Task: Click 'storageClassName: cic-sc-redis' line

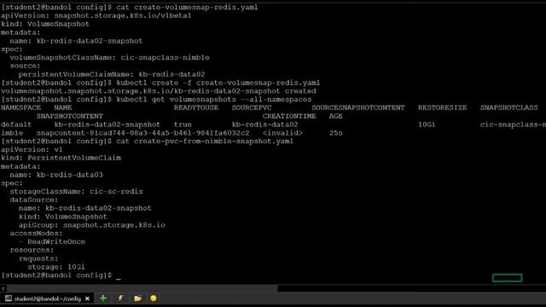Action: [76, 191]
